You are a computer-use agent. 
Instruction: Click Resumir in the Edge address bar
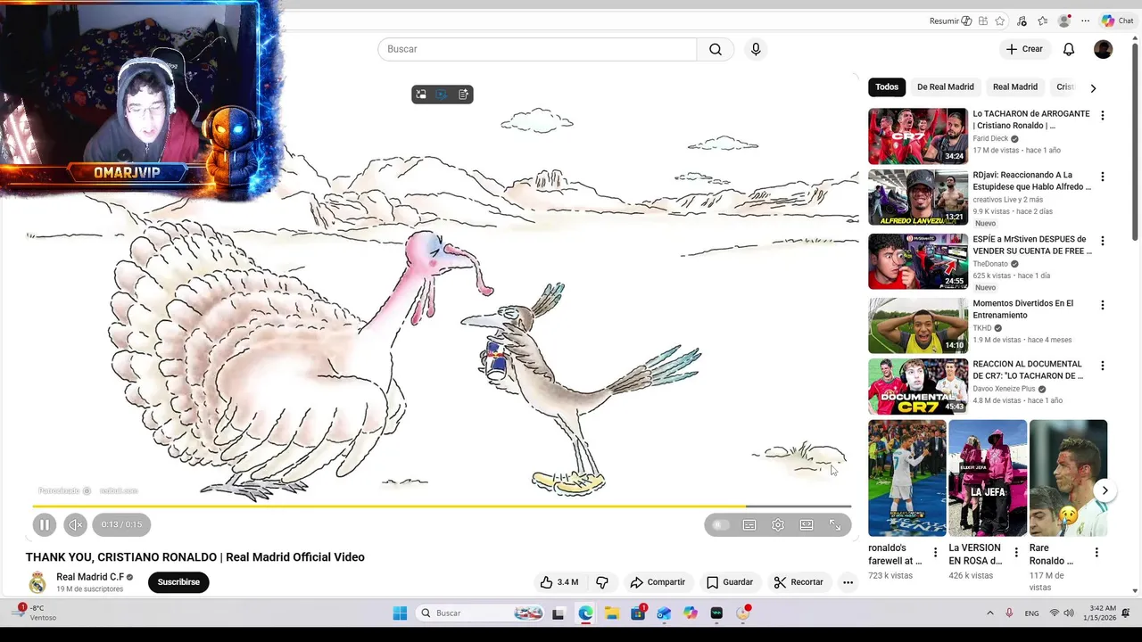point(950,21)
